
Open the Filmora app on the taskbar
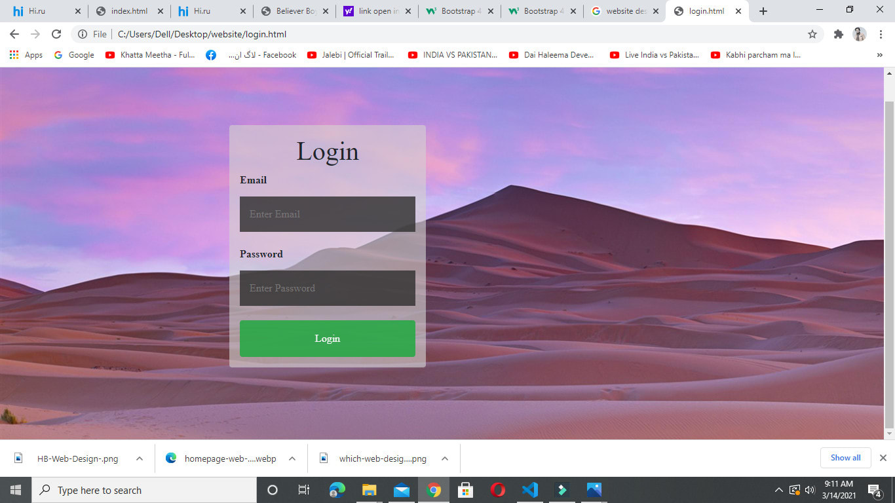pyautogui.click(x=562, y=490)
